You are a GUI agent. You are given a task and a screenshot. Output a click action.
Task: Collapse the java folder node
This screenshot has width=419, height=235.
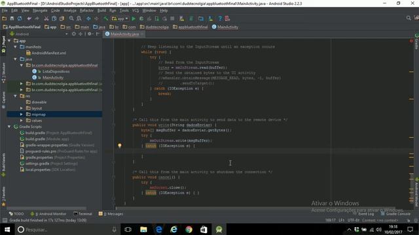(16, 59)
